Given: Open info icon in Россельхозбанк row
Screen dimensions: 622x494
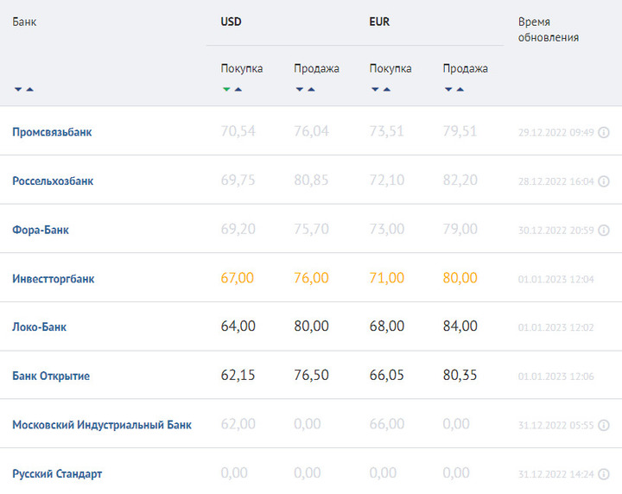Looking at the screenshot, I should tap(604, 181).
